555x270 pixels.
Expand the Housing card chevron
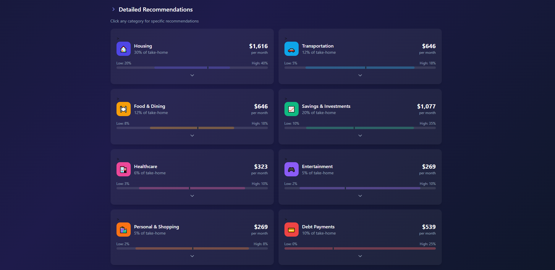(x=192, y=75)
